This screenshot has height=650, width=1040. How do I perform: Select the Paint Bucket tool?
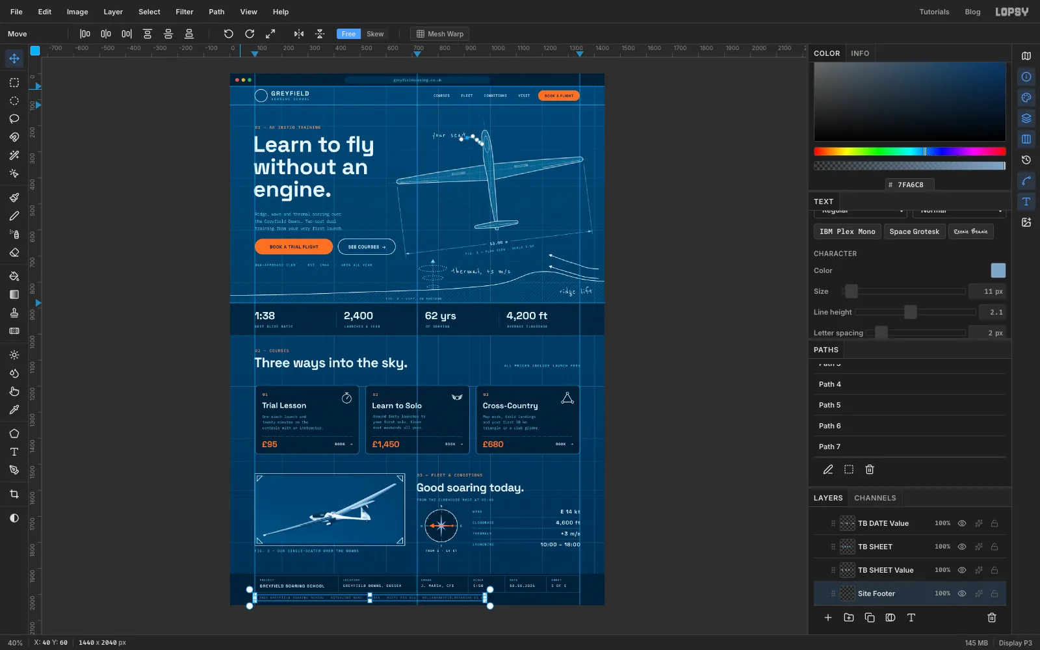tap(14, 276)
